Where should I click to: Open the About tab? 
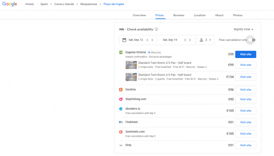tap(219, 15)
